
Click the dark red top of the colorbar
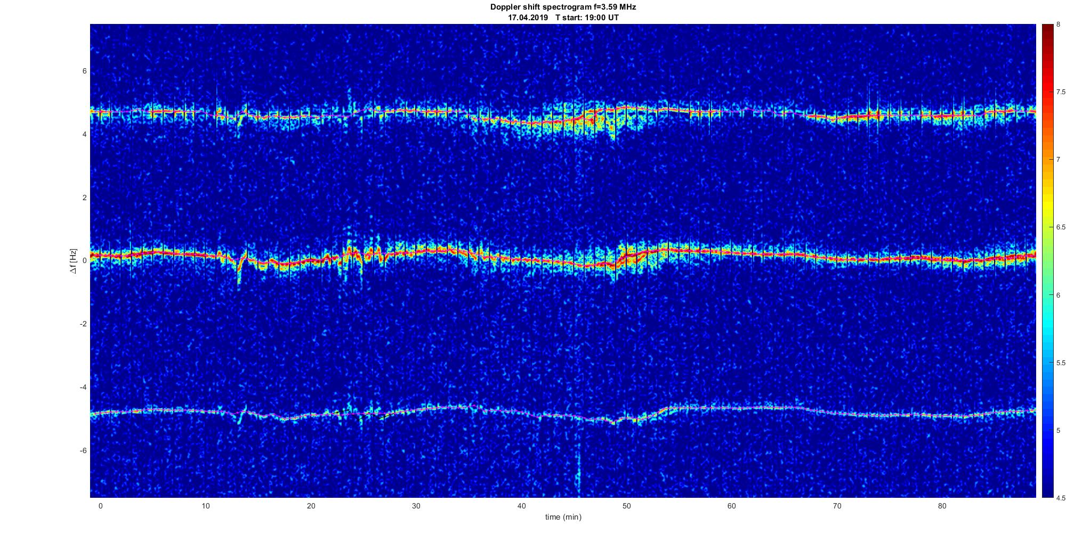1047,31
